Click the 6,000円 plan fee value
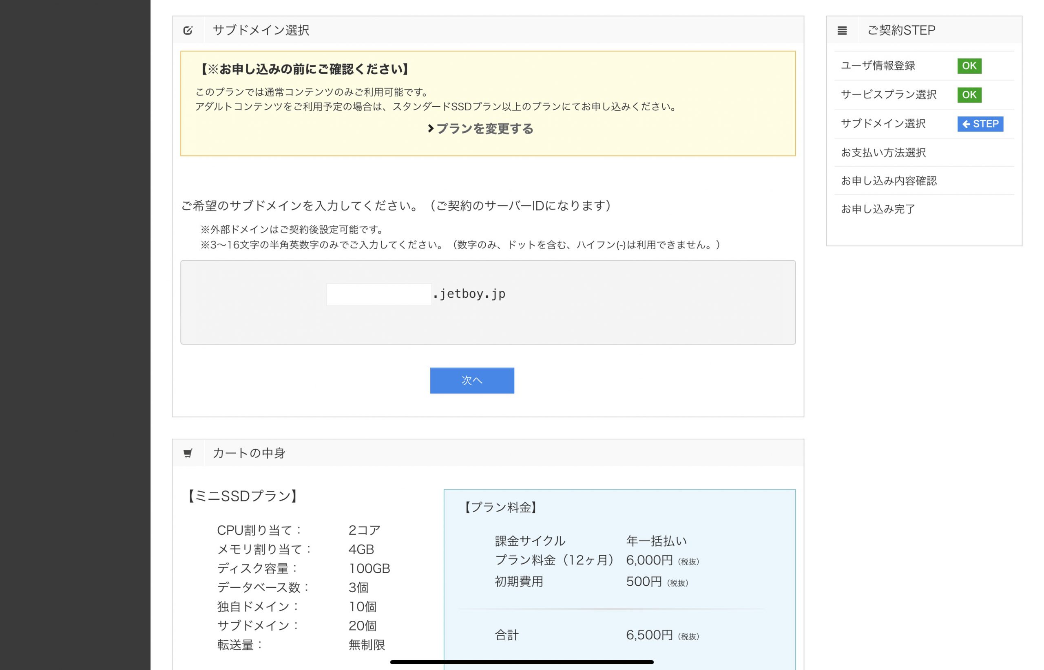 point(649,560)
